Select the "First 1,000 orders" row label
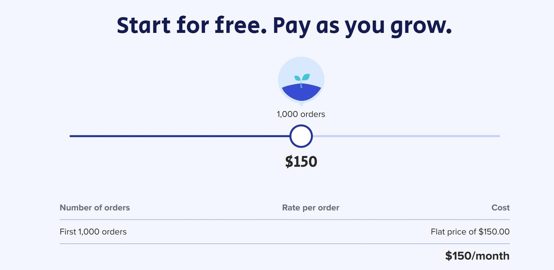This screenshot has height=270, width=554. pos(93,232)
